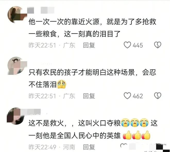Tap the loudly crying emojis in third comment
The image size is (170, 152).
click(135, 123)
